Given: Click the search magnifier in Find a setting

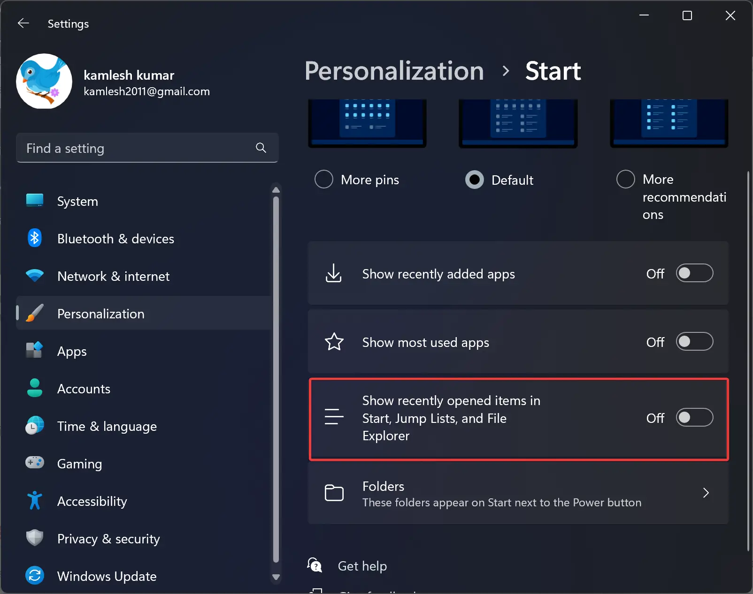Looking at the screenshot, I should pos(261,148).
